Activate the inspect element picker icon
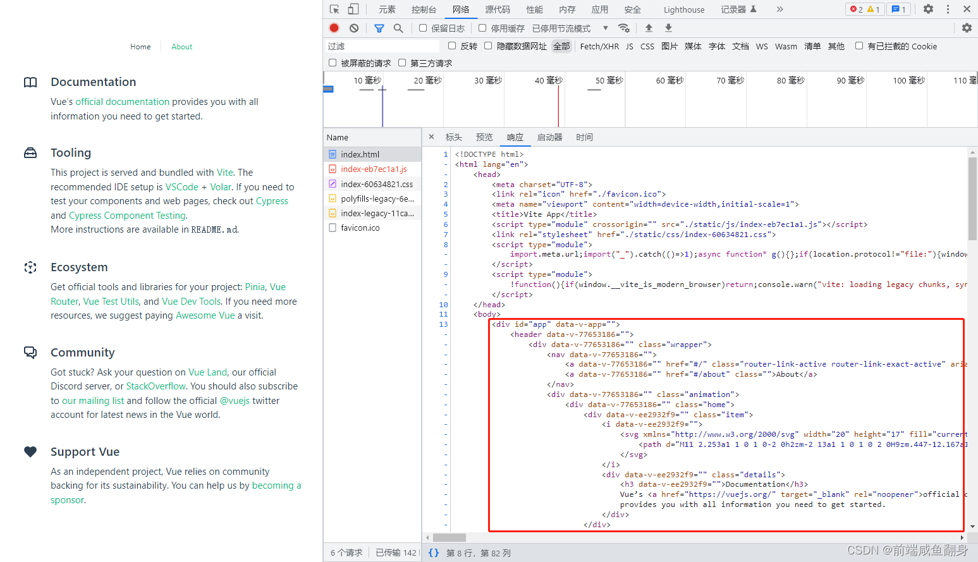Image resolution: width=978 pixels, height=562 pixels. tap(334, 9)
